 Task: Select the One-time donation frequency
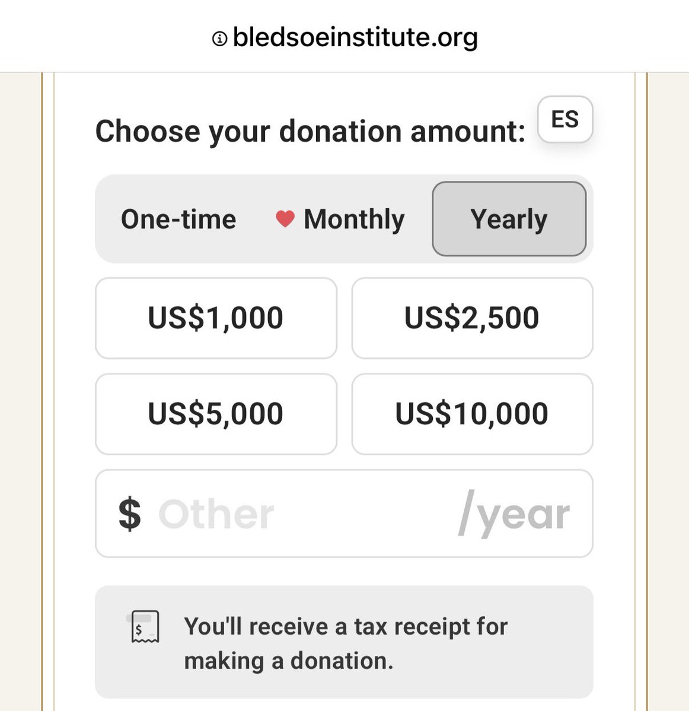pos(178,219)
